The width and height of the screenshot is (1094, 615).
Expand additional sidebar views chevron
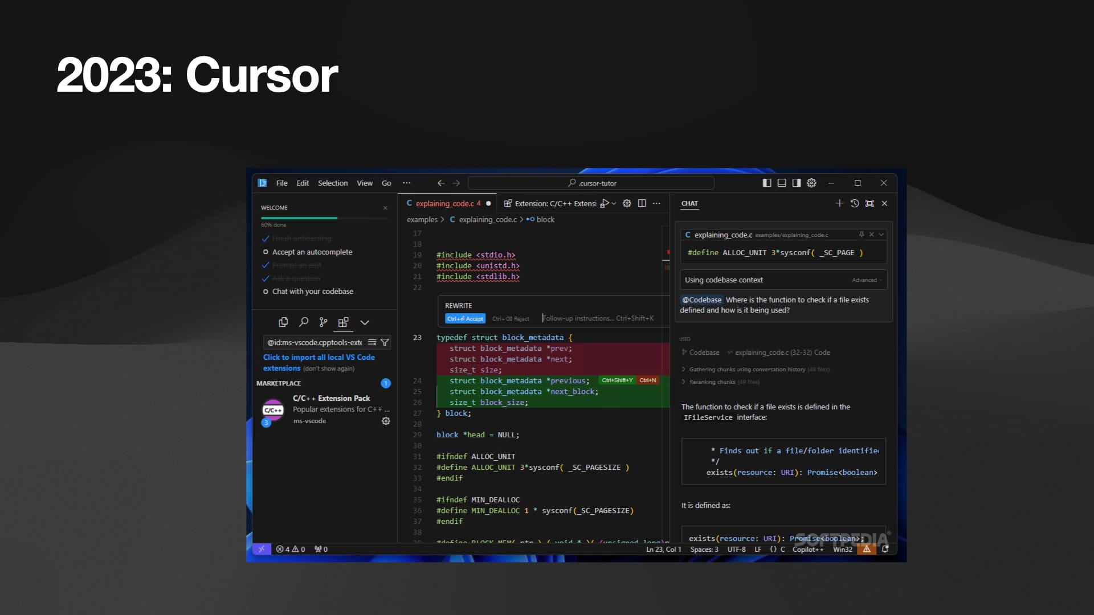pyautogui.click(x=365, y=322)
